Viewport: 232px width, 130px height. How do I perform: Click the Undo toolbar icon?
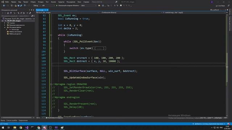[x=25, y=6]
